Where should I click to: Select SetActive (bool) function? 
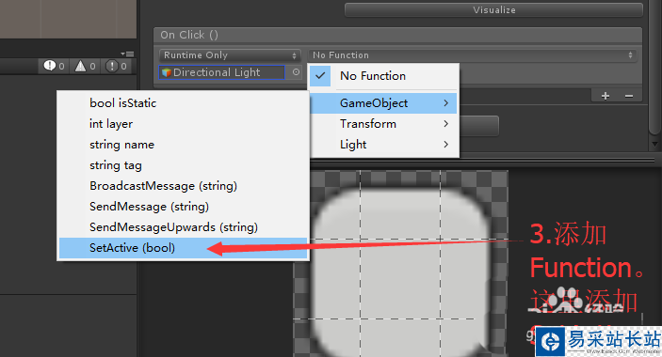pos(183,247)
